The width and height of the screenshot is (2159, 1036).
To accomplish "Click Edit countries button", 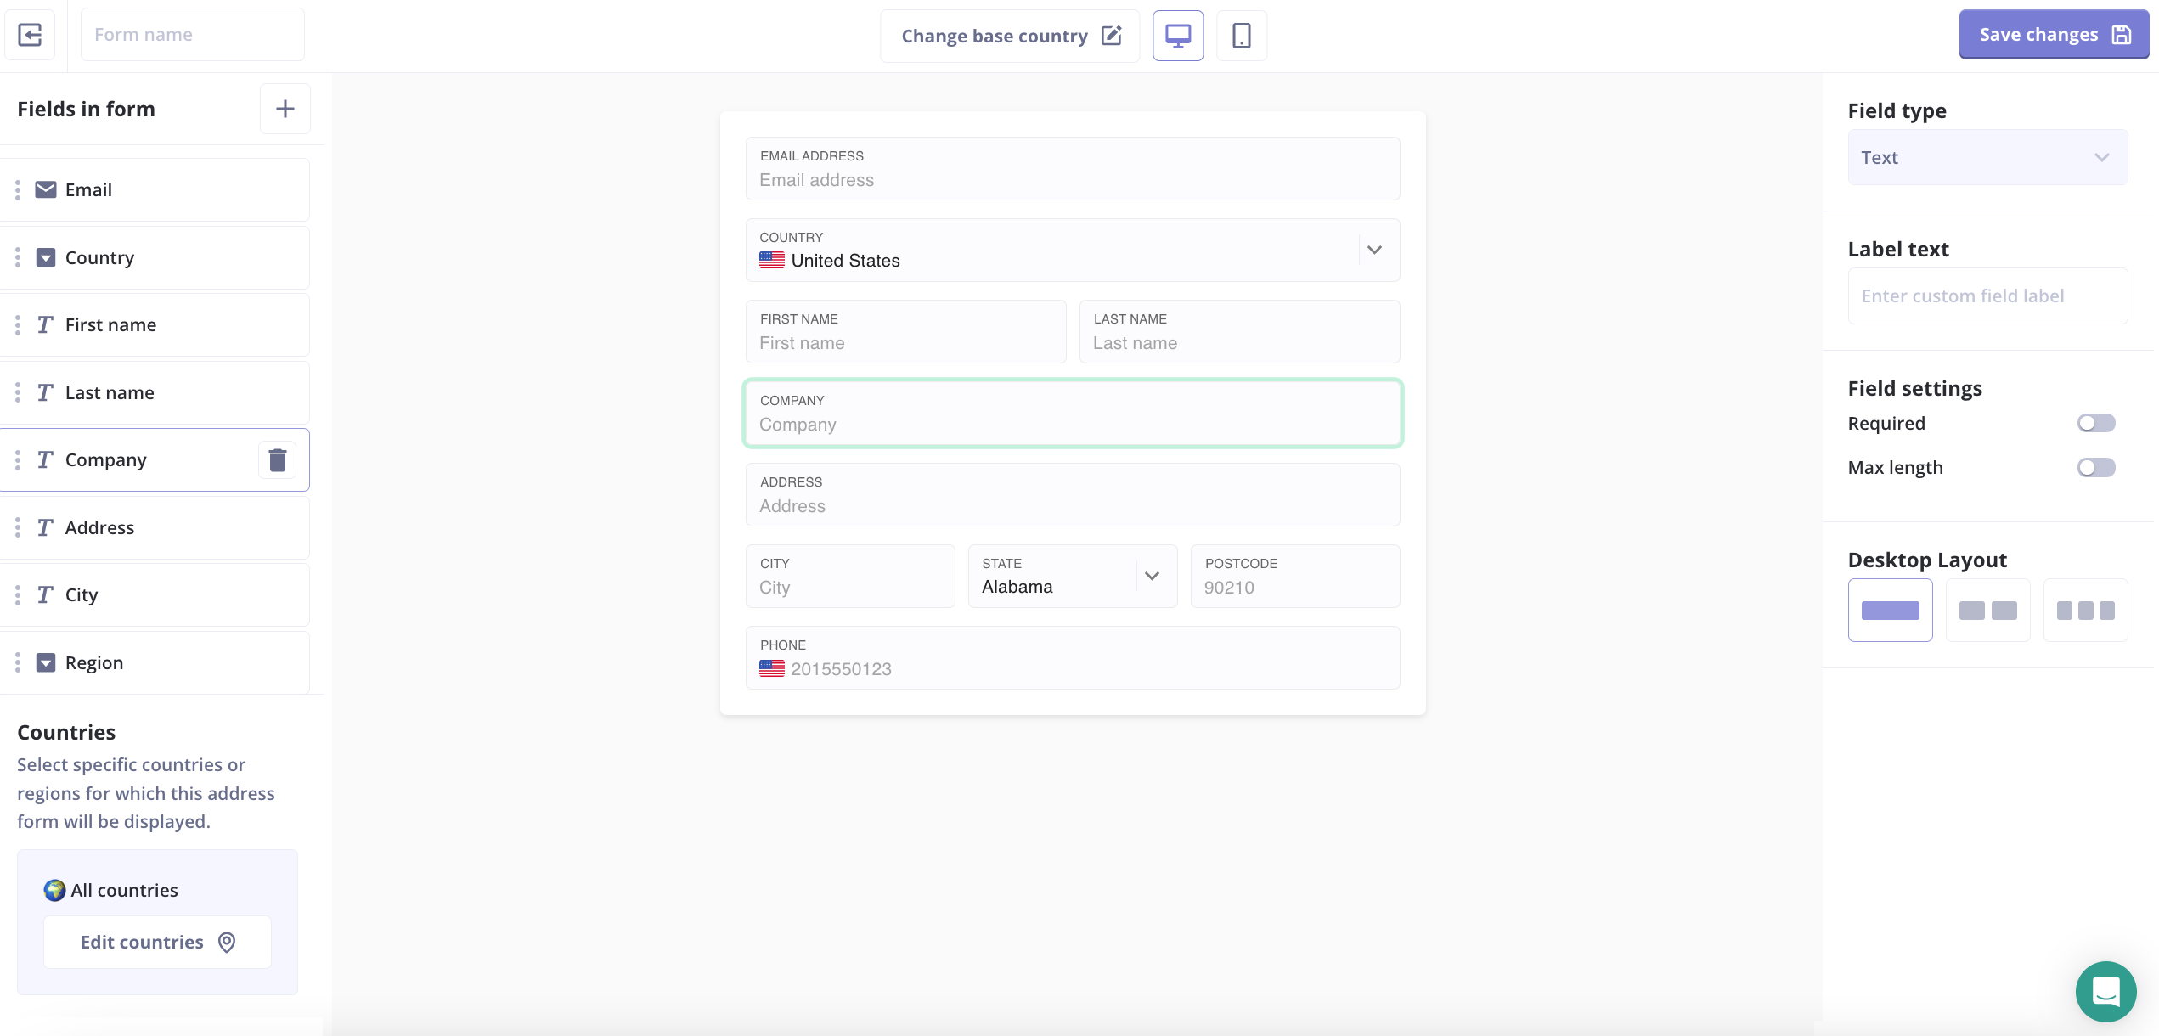I will pyautogui.click(x=157, y=942).
